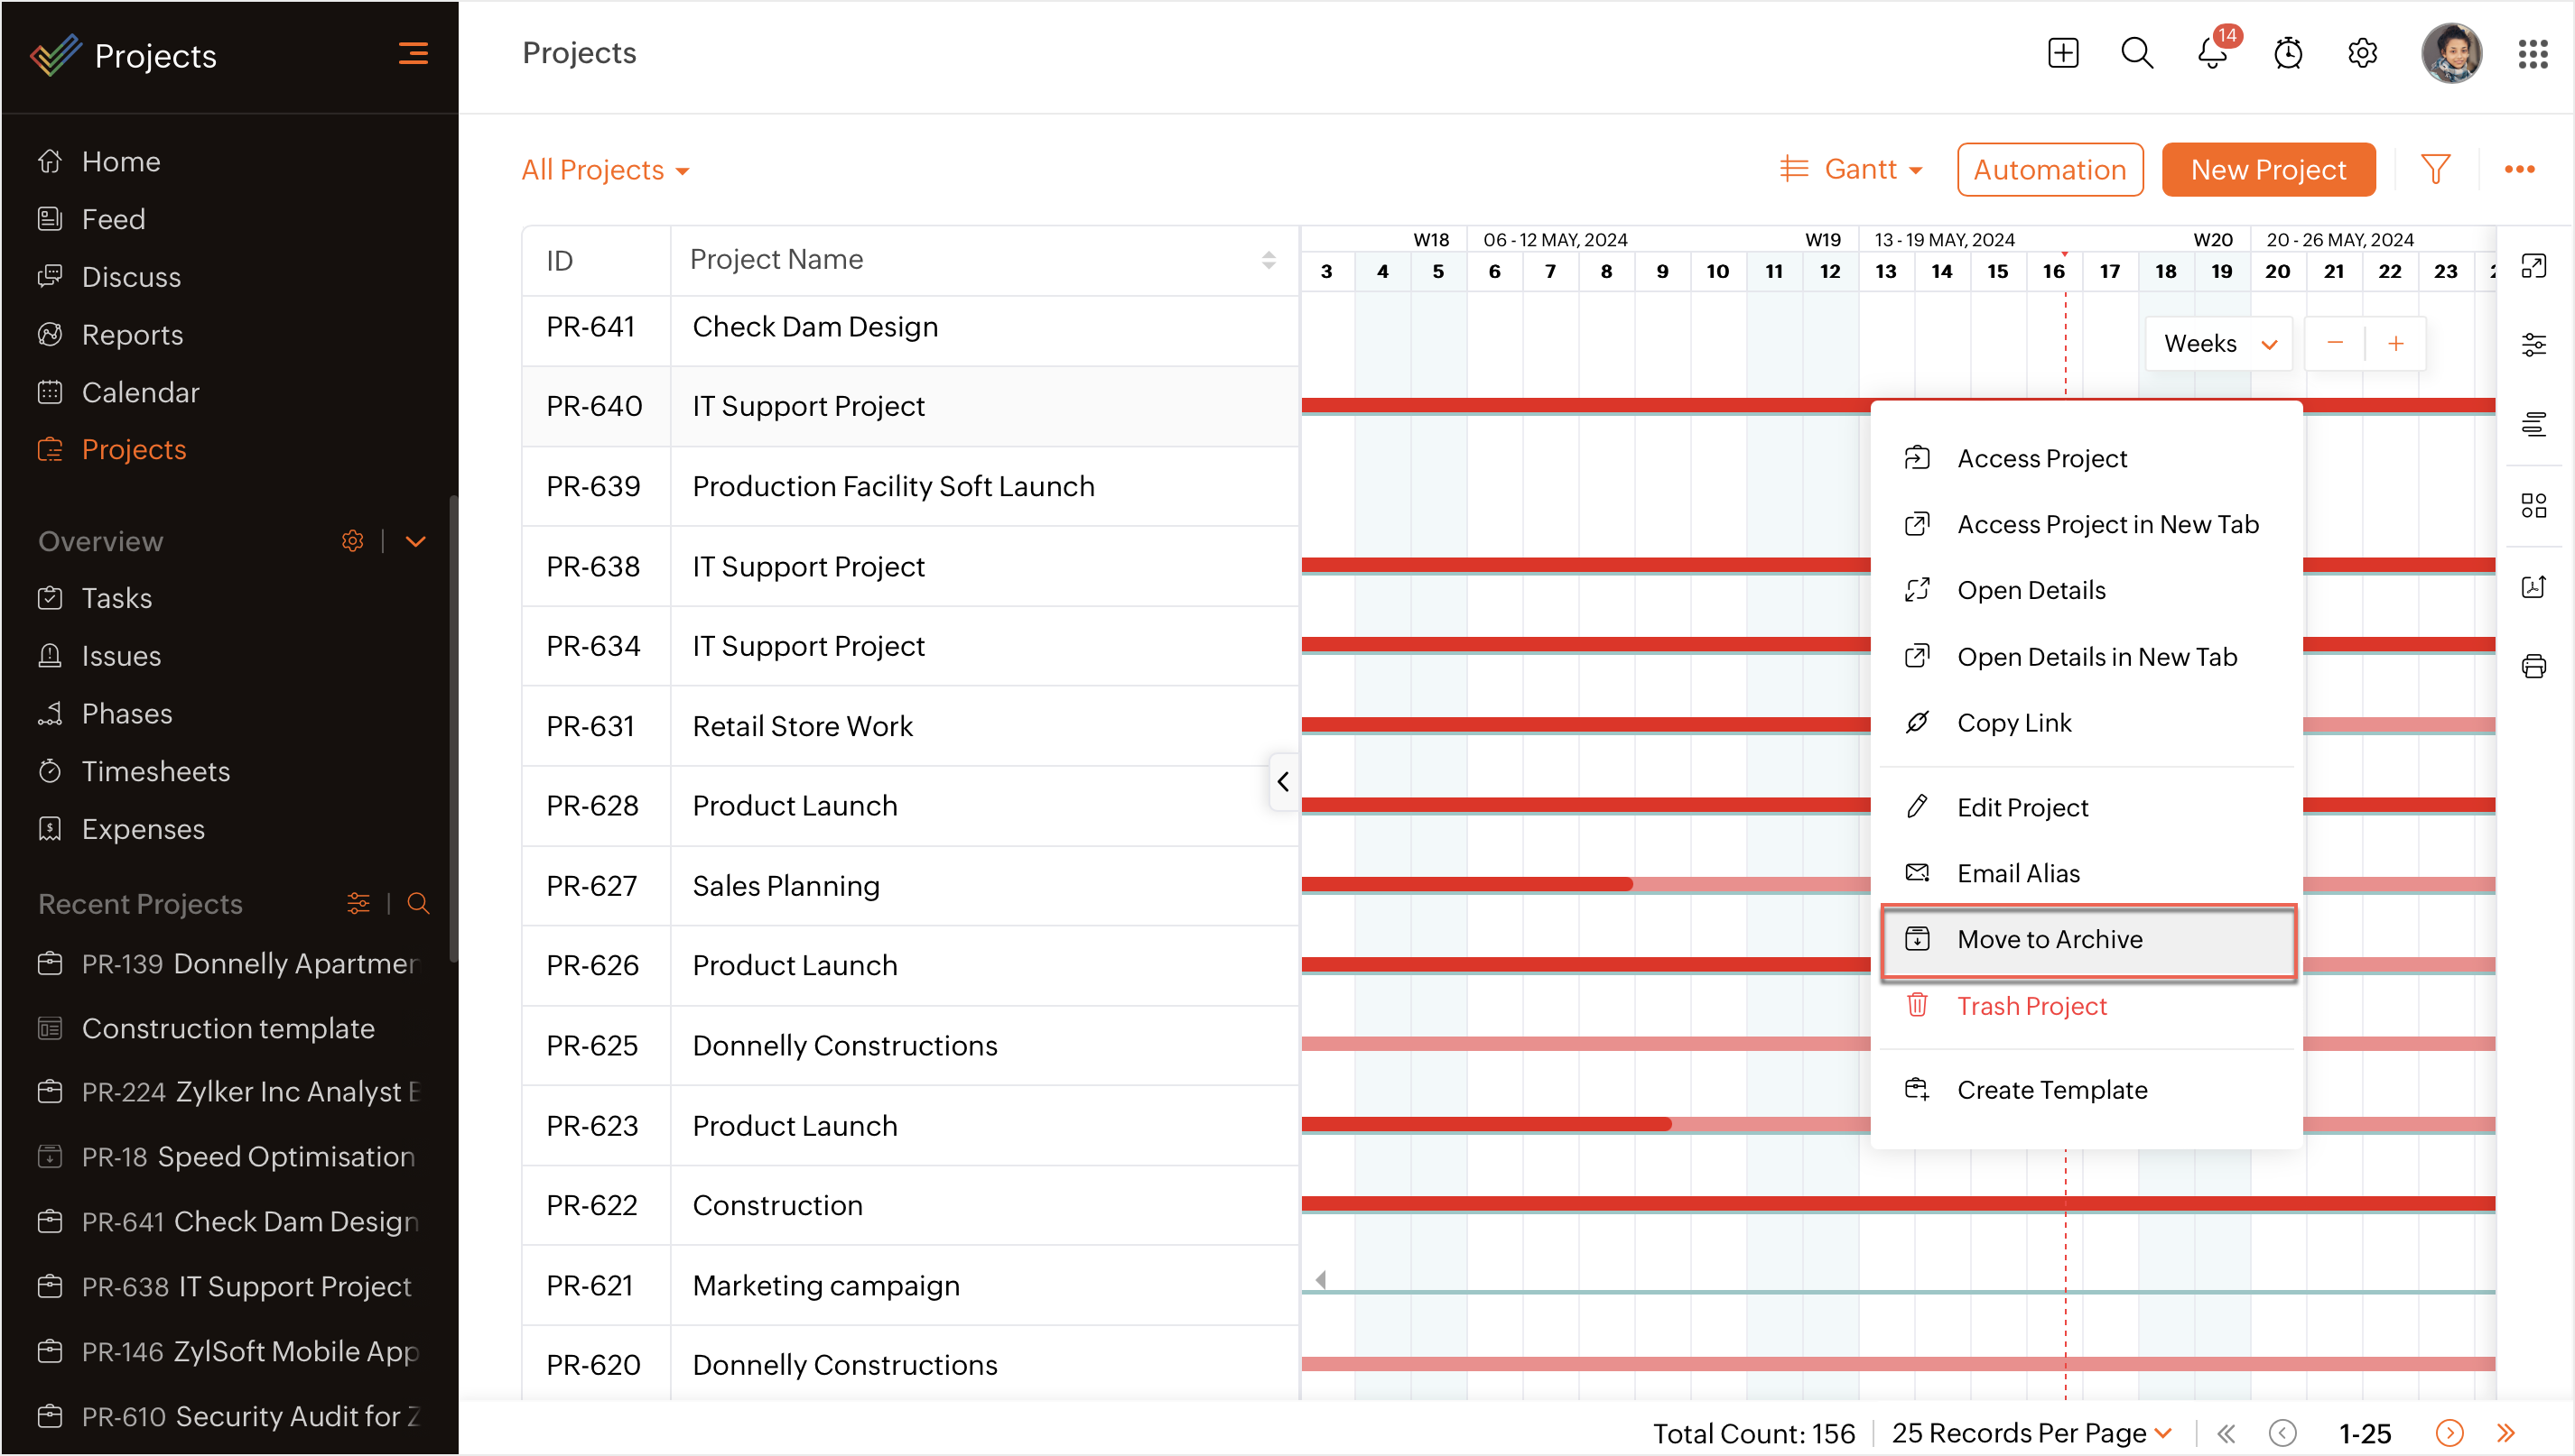Click the print icon in right toolbar
This screenshot has width=2575, height=1456.
click(x=2533, y=666)
